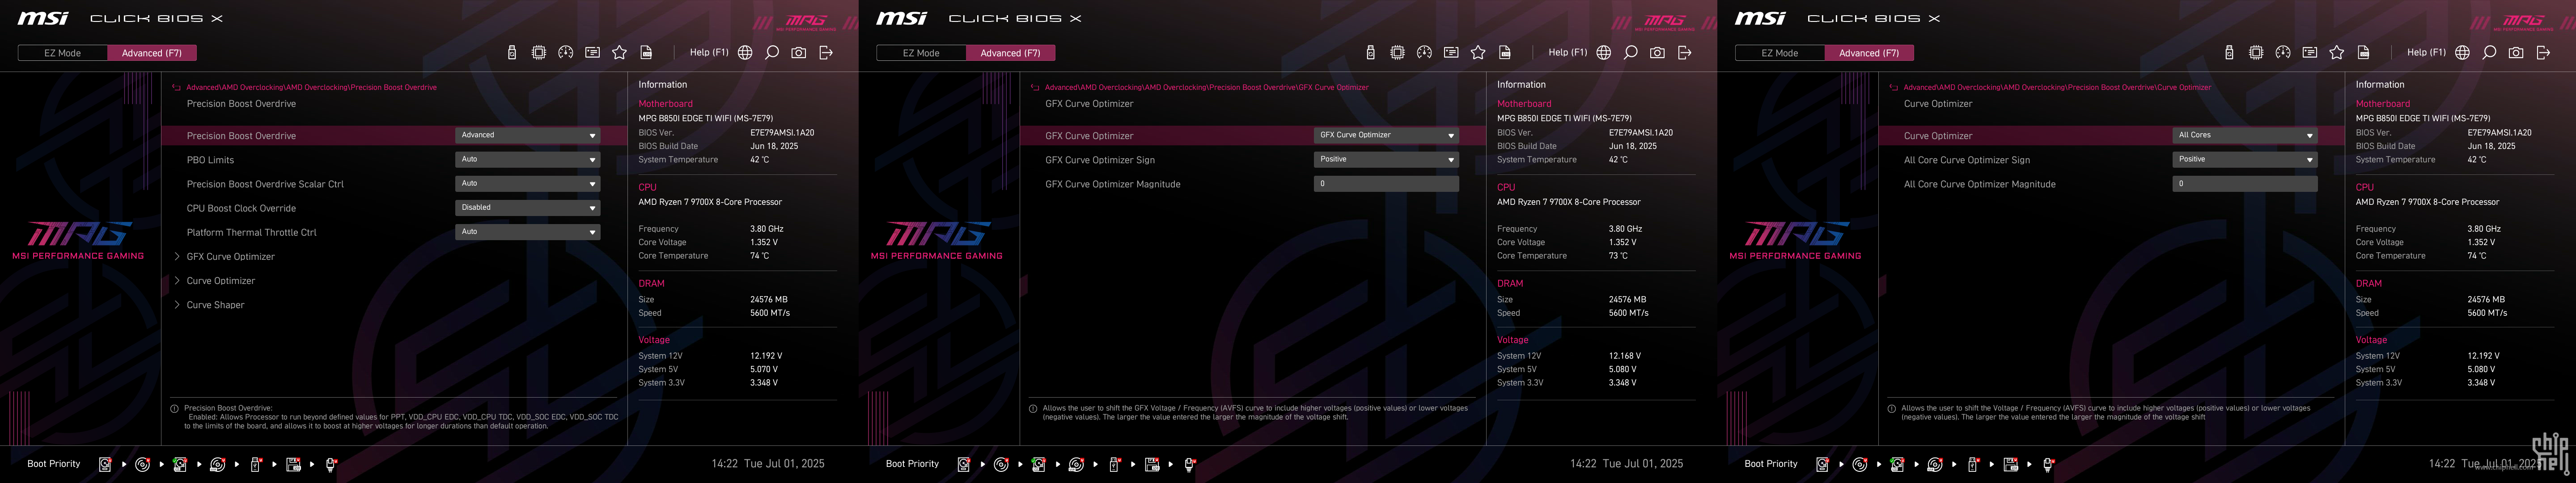Open the OC profile card icon in left screen
Screen dimensions: 2576x483
[x=593, y=53]
